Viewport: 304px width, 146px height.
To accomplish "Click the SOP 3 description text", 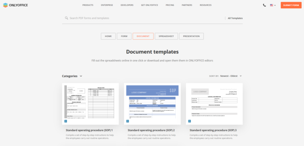I will pos(214,137).
